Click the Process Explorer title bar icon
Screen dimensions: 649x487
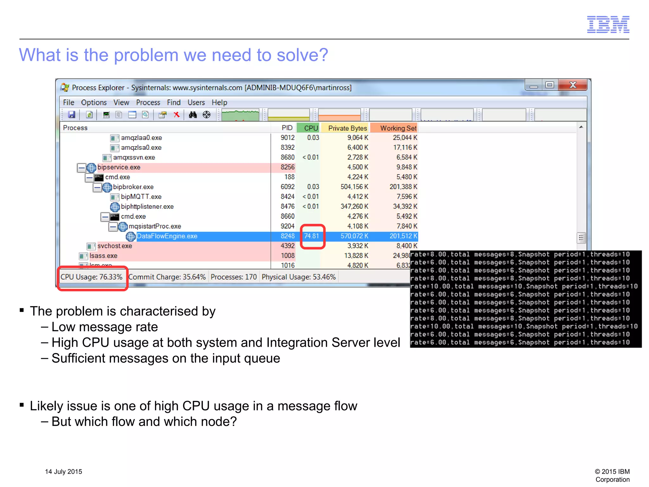pyautogui.click(x=65, y=87)
